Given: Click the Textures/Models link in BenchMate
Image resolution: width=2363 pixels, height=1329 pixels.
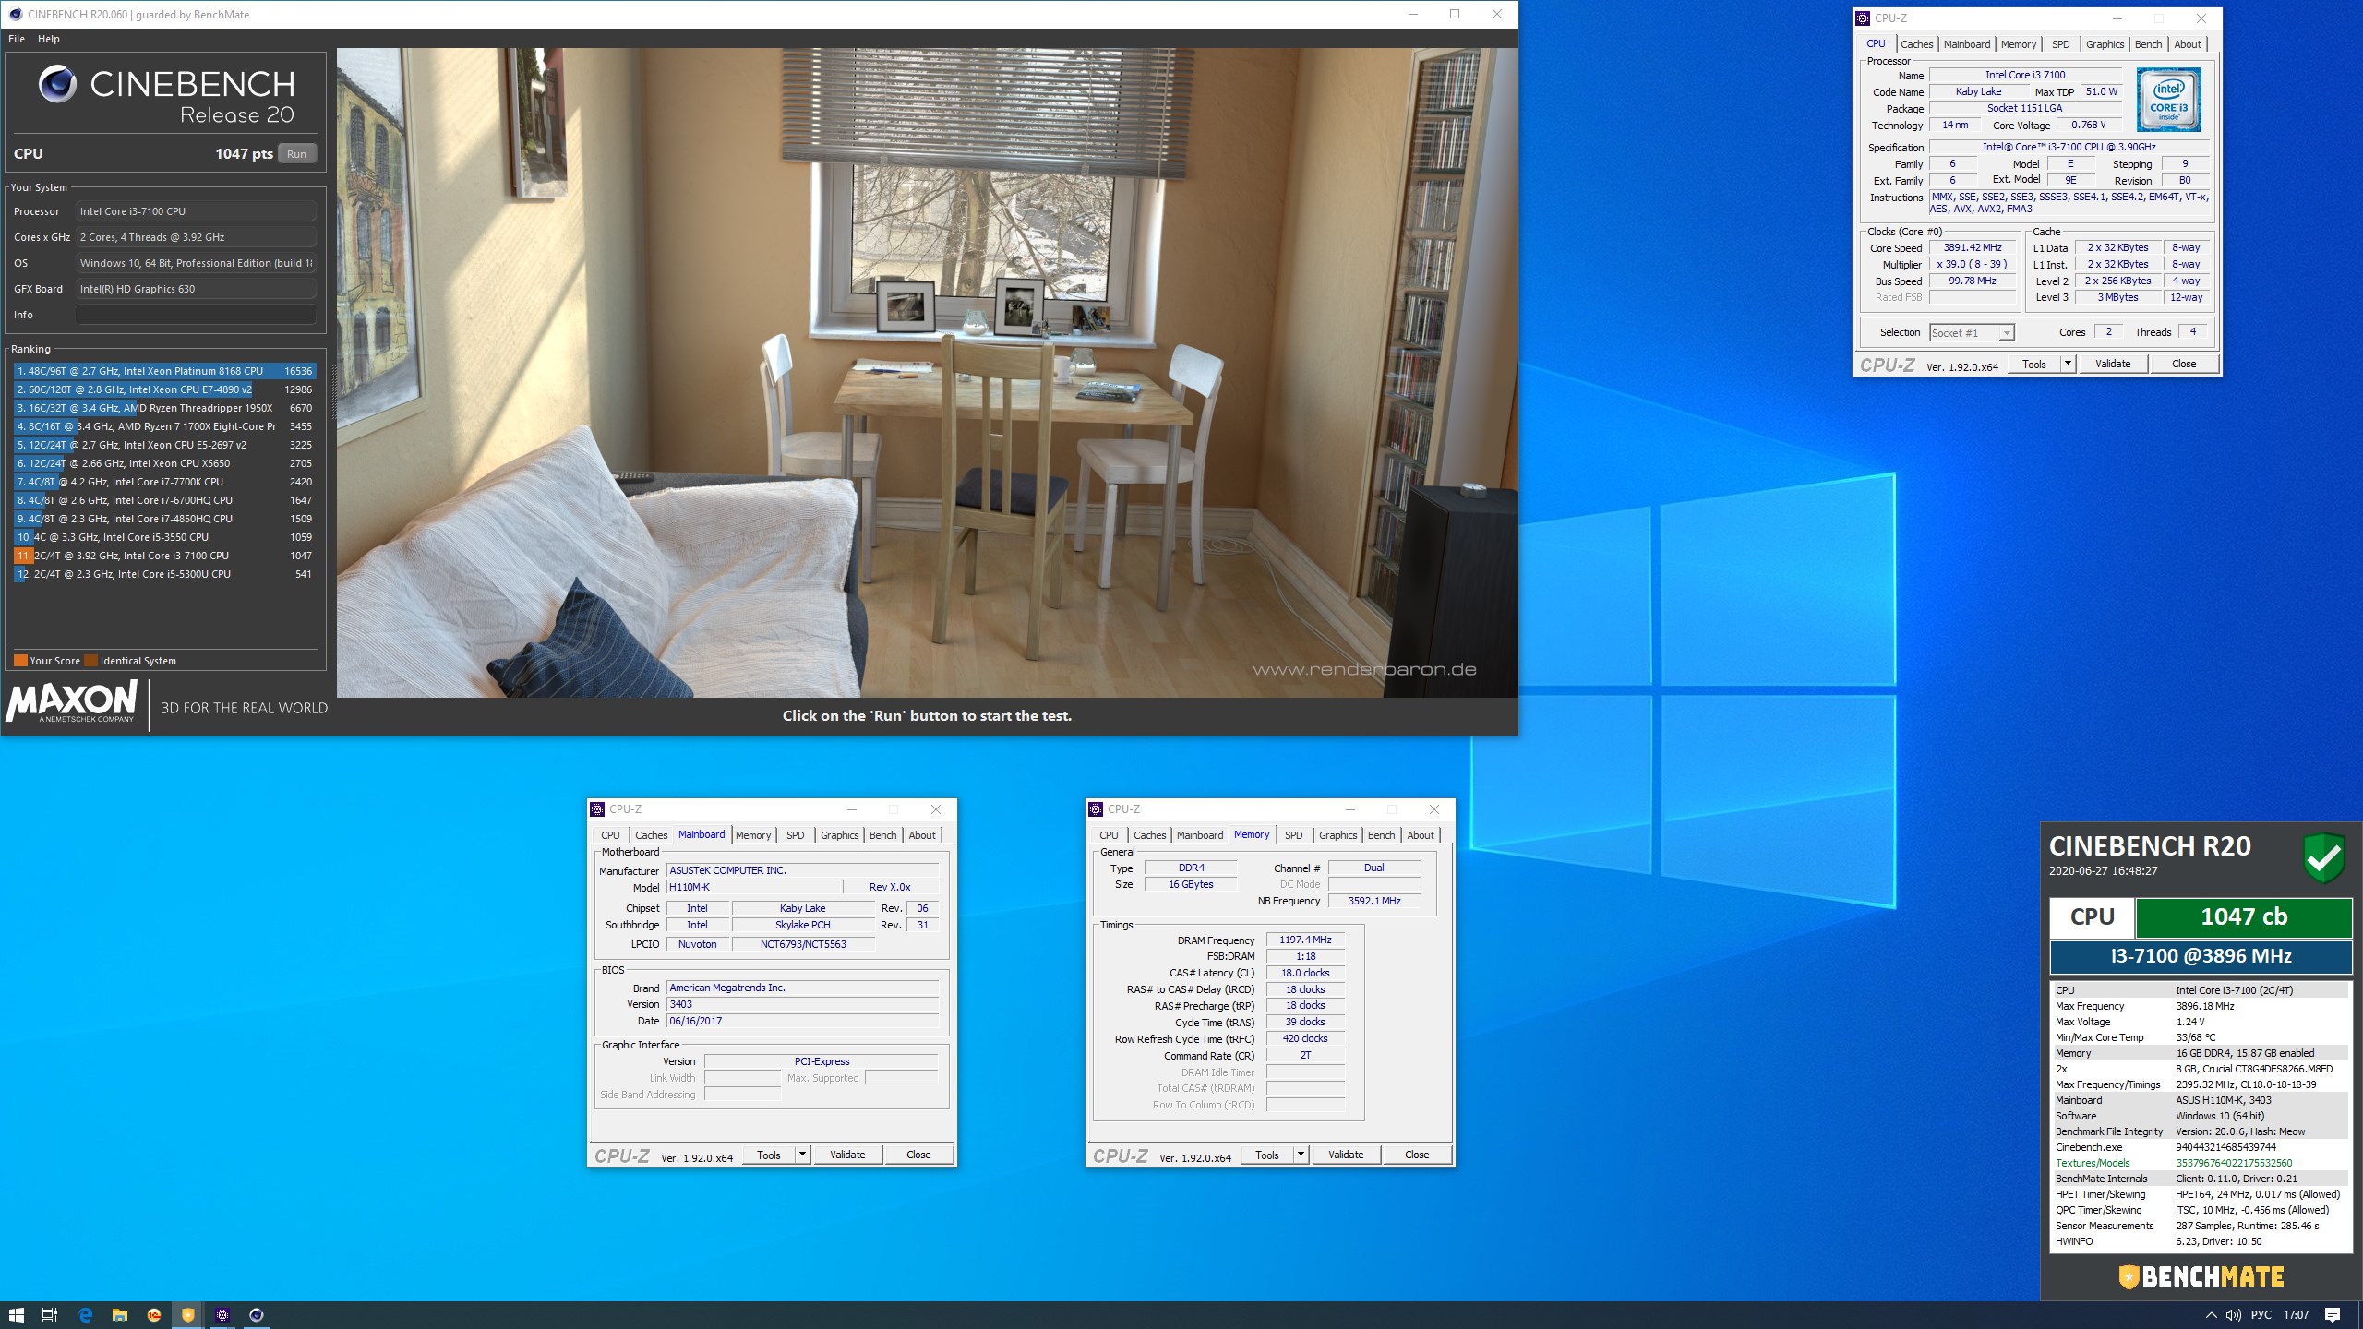Looking at the screenshot, I should click(2093, 1163).
